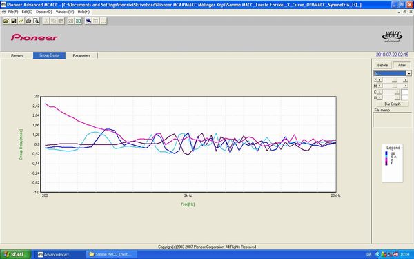Switch to 3D graph view icon

point(78,21)
